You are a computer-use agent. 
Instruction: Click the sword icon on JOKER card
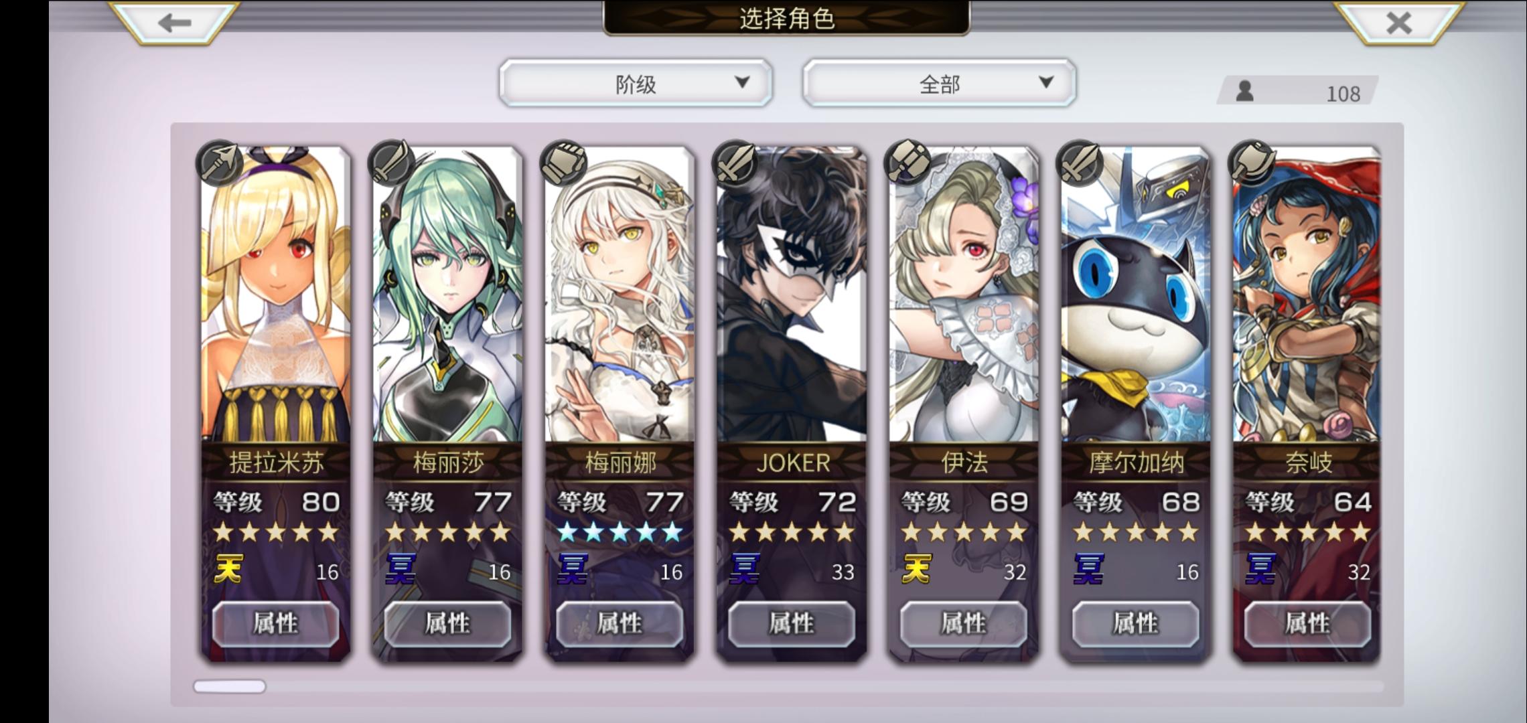coord(736,163)
